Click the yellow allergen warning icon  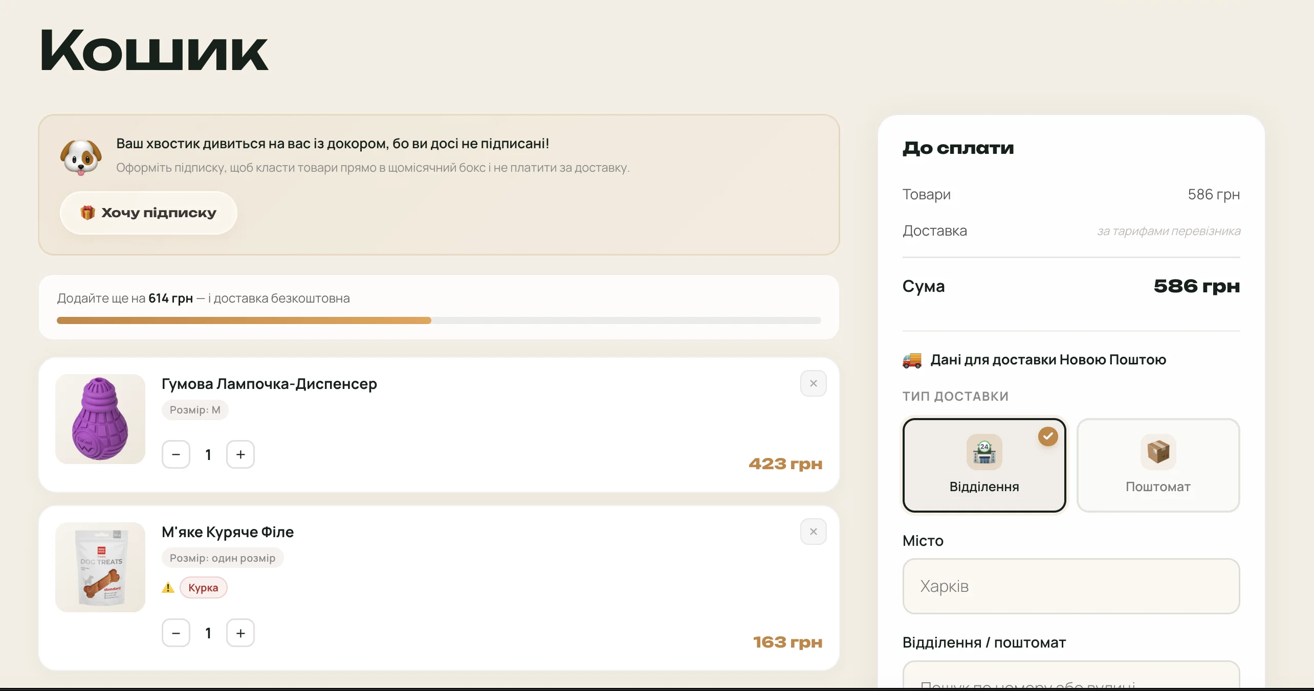(x=168, y=588)
